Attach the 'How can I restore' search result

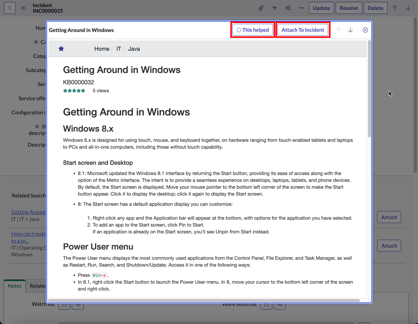click(389, 246)
